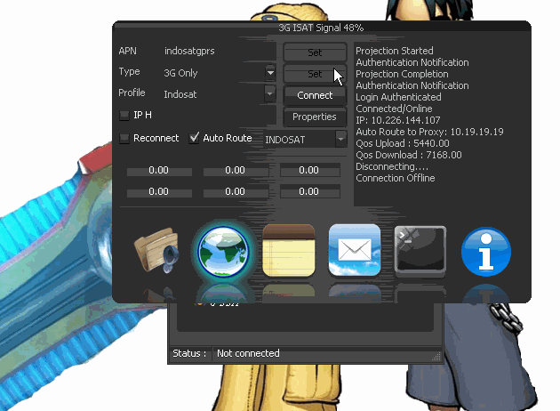Image resolution: width=560 pixels, height=411 pixels.
Task: Select the 'IP: 10.226.144.107' log entry
Action: [398, 120]
